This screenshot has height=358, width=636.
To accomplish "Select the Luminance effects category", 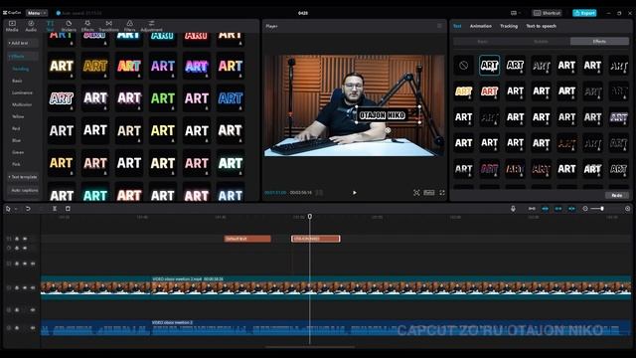I will pyautogui.click(x=22, y=92).
